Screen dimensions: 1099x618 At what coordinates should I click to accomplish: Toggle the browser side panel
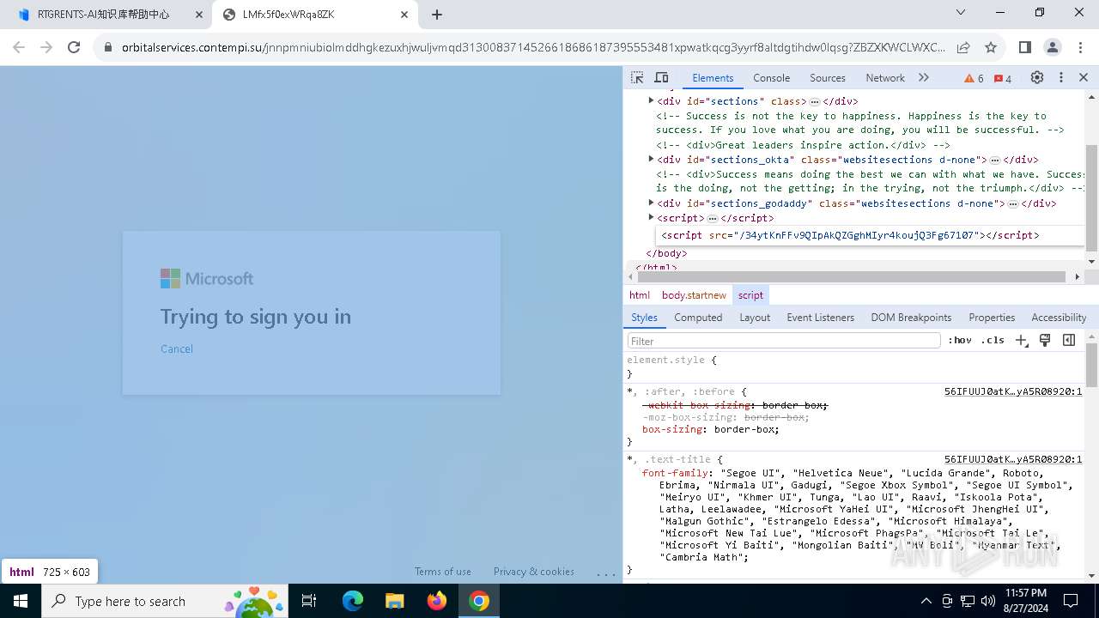point(1024,47)
